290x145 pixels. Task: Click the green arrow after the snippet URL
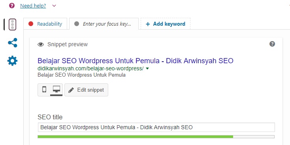147,69
